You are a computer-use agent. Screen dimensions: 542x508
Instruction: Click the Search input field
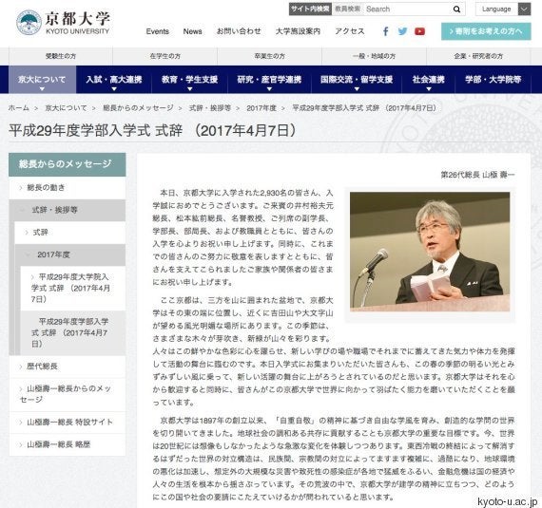point(407,9)
